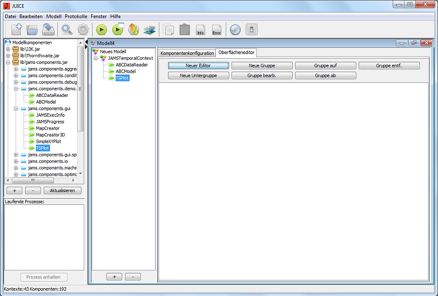Click the Neue Gruppe button
The height and width of the screenshot is (296, 438).
[262, 66]
